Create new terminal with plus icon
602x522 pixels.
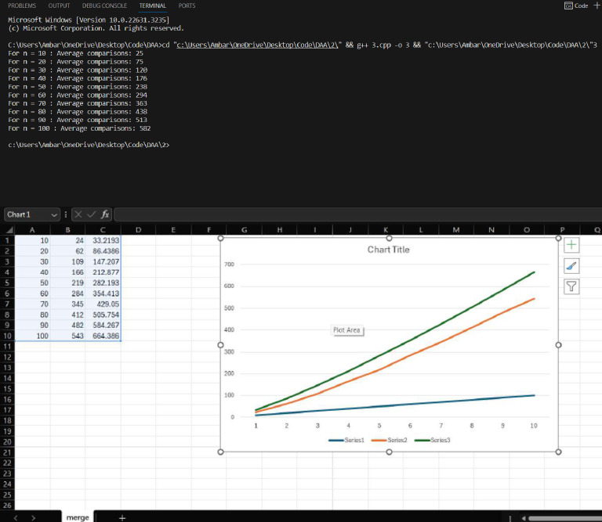click(x=597, y=5)
